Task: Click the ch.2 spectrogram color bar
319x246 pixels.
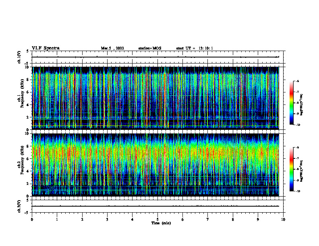Action: 292,169
